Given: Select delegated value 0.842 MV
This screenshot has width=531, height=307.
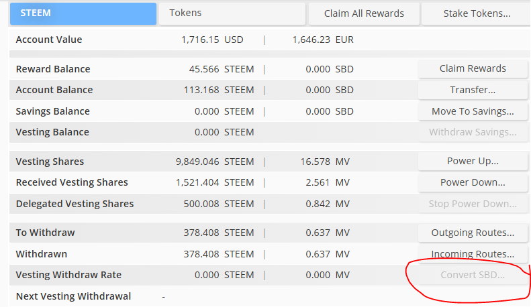Looking at the screenshot, I should click(328, 204).
